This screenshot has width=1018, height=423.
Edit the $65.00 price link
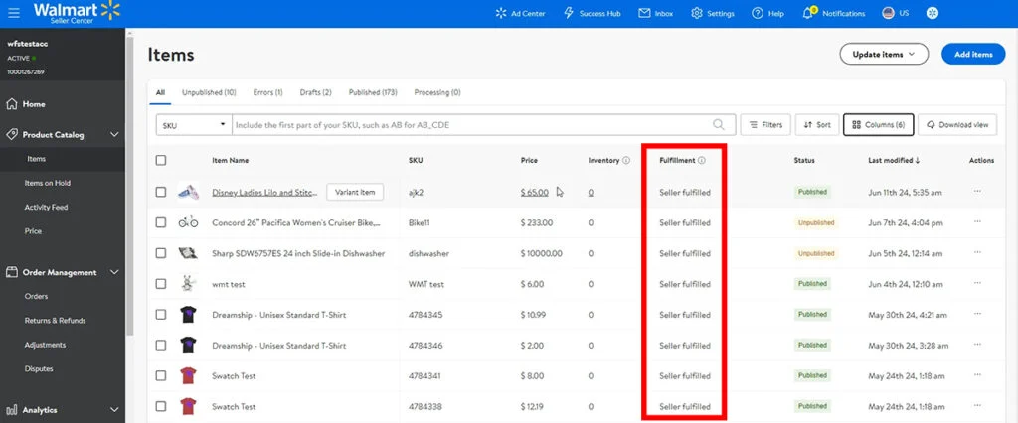(x=534, y=192)
